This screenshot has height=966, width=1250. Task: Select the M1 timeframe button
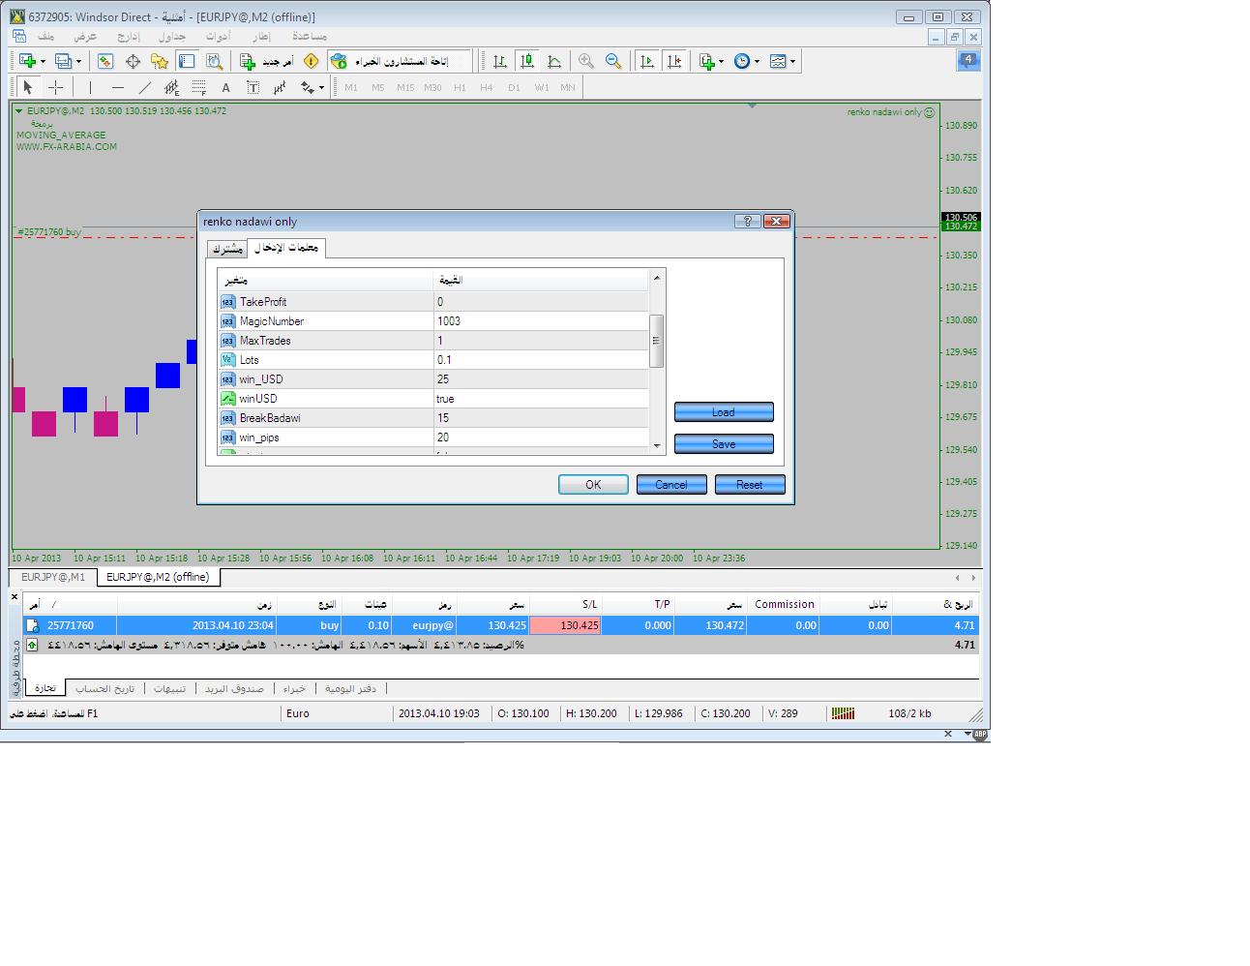(351, 87)
